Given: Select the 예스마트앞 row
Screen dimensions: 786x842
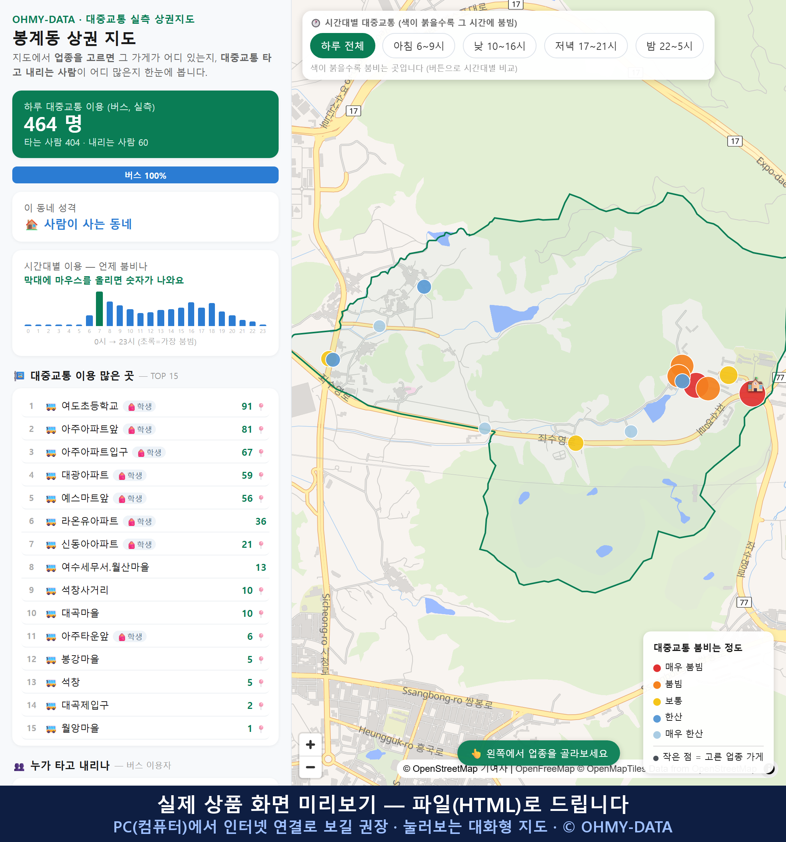Looking at the screenshot, I should click(145, 498).
